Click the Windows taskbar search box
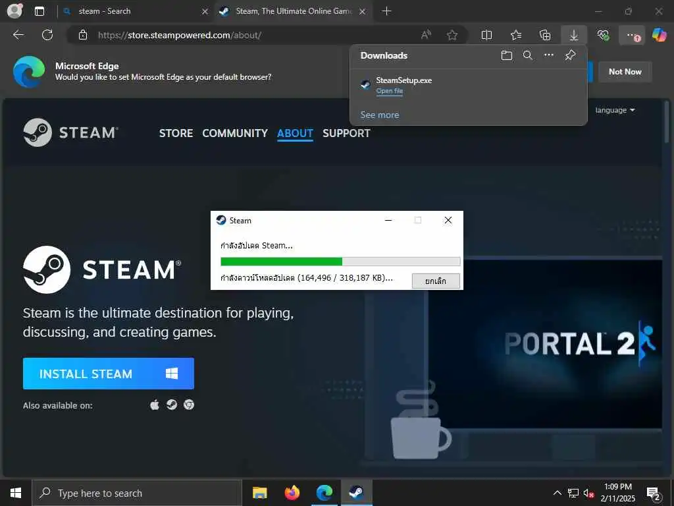This screenshot has width=674, height=506. tap(137, 493)
